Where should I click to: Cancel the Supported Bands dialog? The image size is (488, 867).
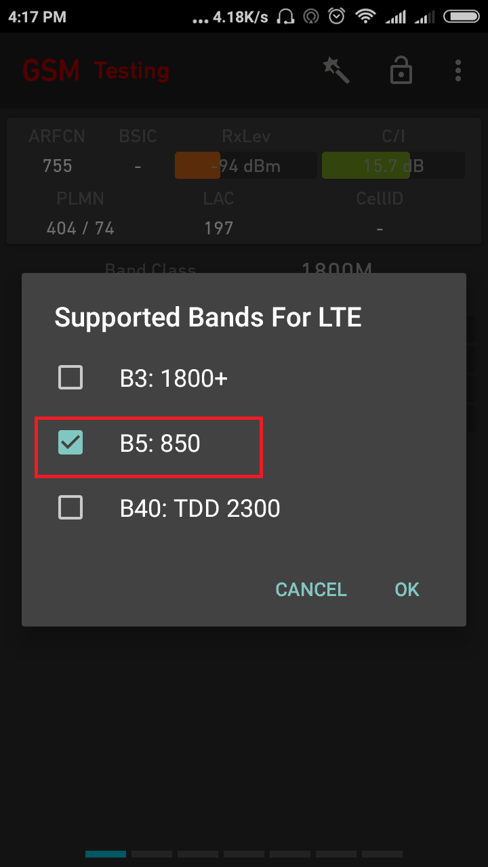[x=310, y=589]
